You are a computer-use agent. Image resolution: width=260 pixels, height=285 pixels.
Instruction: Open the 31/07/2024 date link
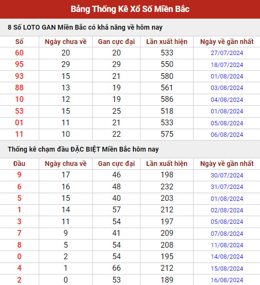point(227,186)
